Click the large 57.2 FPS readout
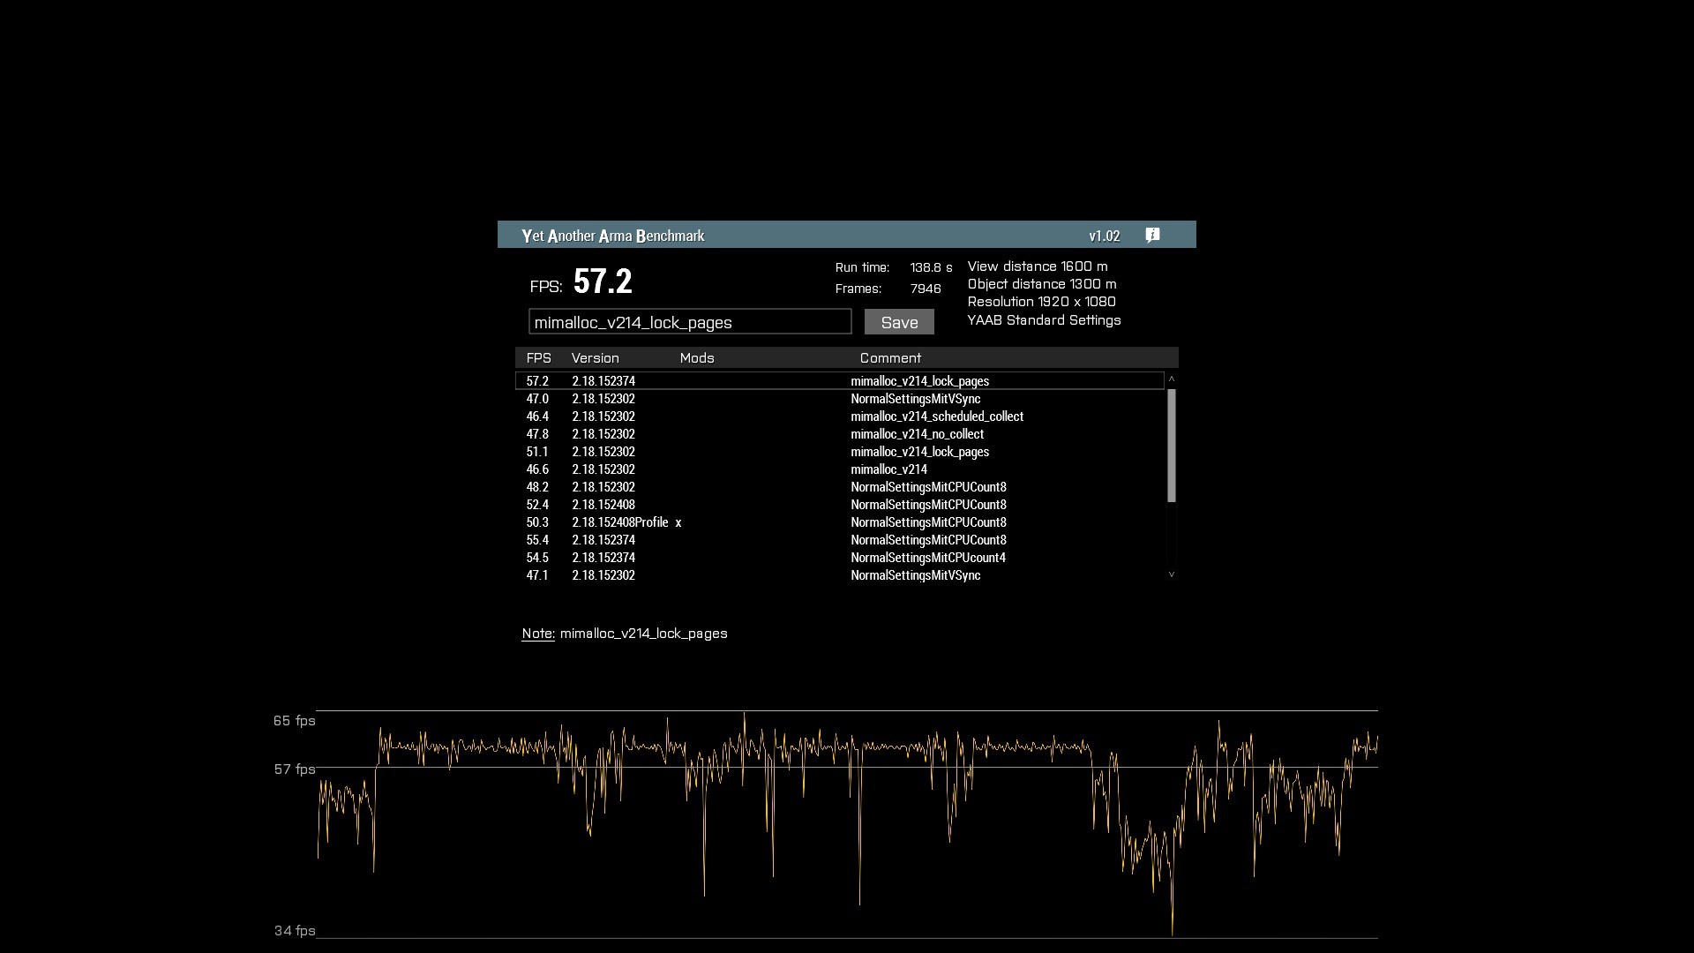 (x=603, y=282)
